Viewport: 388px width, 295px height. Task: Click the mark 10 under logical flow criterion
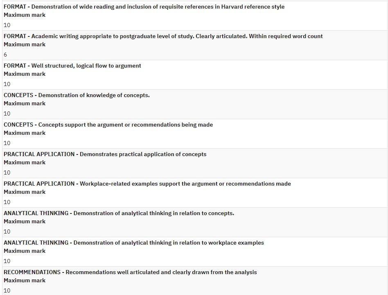(7, 84)
